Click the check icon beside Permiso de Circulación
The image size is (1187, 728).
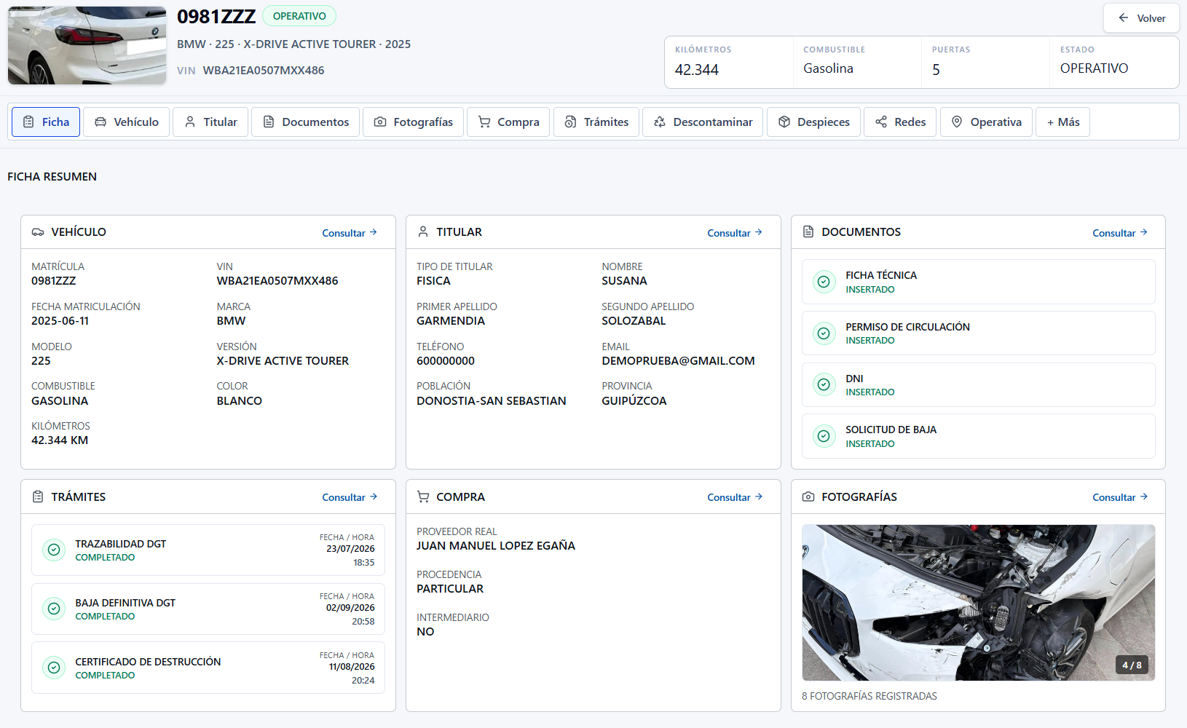pos(824,333)
